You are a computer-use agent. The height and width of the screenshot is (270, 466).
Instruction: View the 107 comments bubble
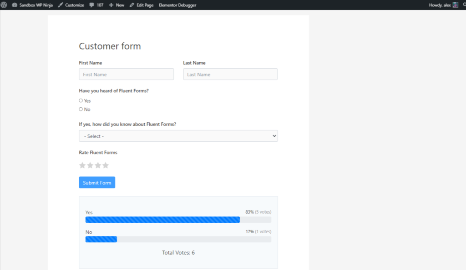[x=96, y=5]
